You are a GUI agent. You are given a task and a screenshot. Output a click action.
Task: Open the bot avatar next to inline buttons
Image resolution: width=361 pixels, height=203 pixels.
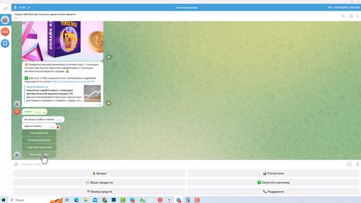click(17, 155)
